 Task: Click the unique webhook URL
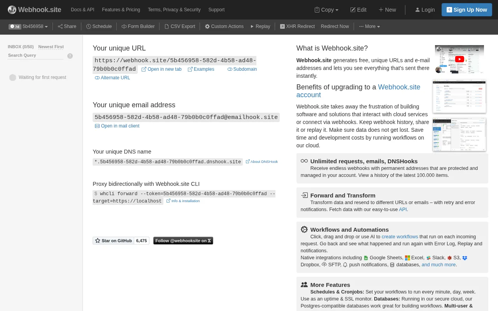coord(174,65)
